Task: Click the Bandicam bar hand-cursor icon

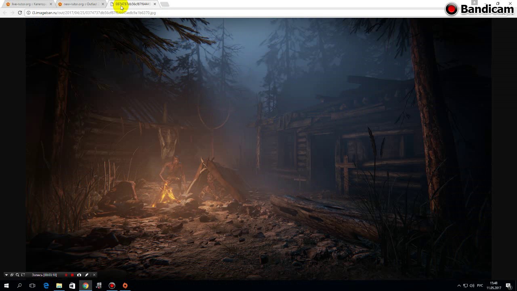Action: pos(12,275)
